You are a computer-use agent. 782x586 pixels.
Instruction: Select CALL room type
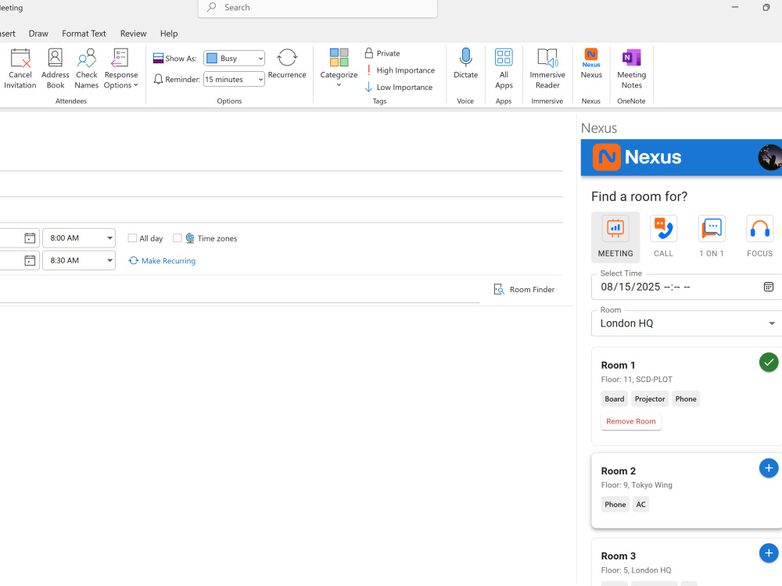pyautogui.click(x=663, y=238)
